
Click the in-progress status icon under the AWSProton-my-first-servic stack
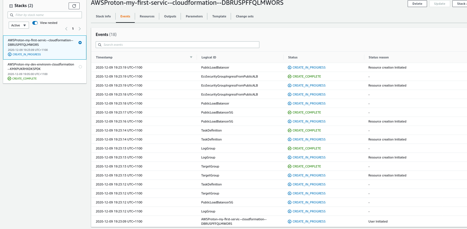(10, 55)
